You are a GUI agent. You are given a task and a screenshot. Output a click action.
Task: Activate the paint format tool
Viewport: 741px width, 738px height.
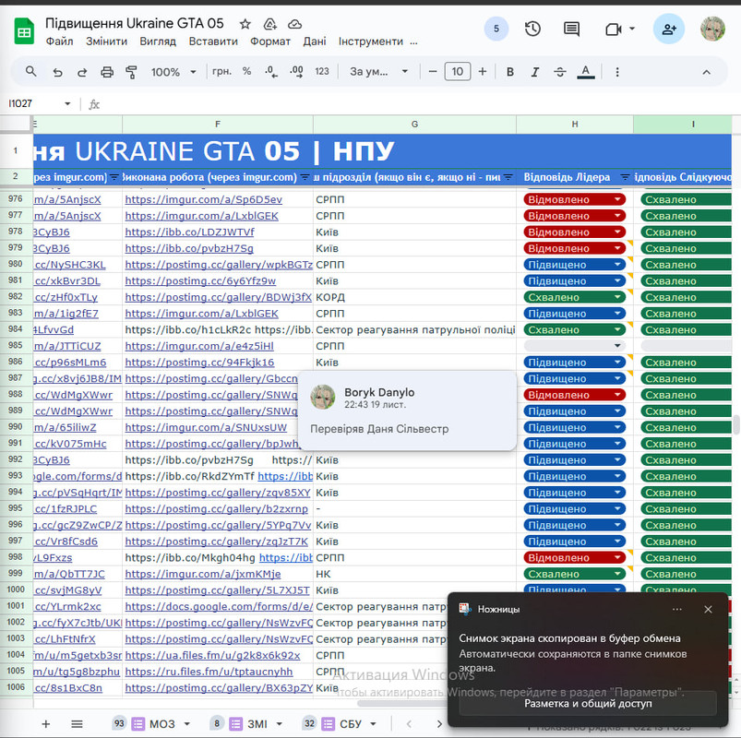click(x=131, y=72)
